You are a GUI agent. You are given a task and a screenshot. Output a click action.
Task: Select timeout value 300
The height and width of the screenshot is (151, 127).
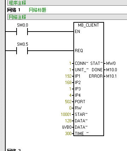pos(68,134)
